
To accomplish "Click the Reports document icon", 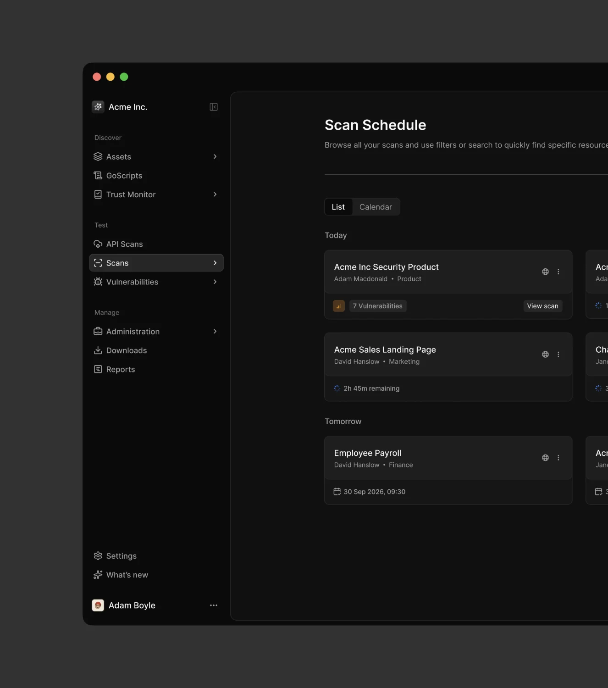I will pos(98,369).
